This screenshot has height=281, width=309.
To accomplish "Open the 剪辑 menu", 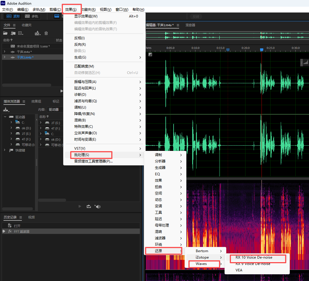I will tap(55, 9).
